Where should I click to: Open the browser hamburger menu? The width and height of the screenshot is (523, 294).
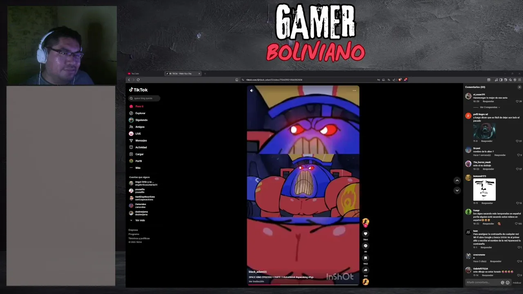[x=519, y=80]
